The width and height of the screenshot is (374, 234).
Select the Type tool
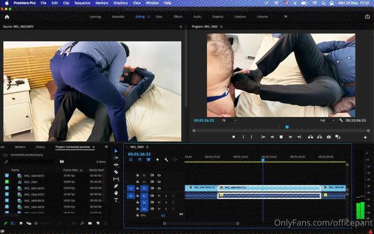point(116,200)
